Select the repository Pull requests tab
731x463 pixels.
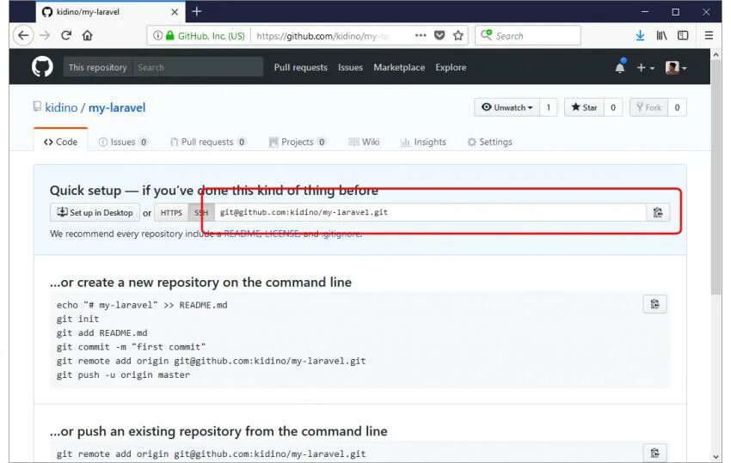point(208,142)
